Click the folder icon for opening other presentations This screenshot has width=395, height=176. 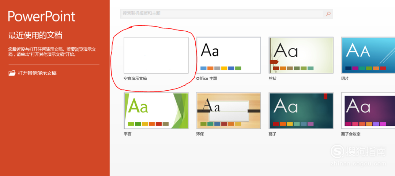[x=12, y=73]
